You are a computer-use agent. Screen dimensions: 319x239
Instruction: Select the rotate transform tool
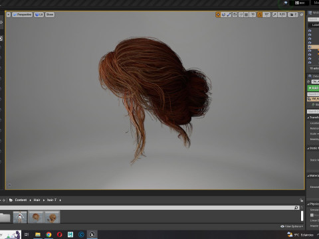pyautogui.click(x=223, y=15)
